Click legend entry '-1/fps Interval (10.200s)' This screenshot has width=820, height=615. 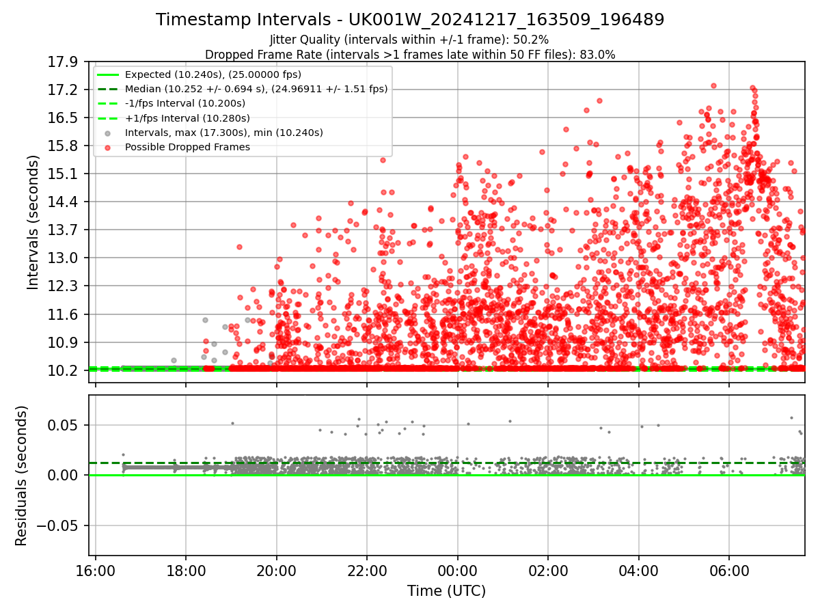tap(184, 103)
